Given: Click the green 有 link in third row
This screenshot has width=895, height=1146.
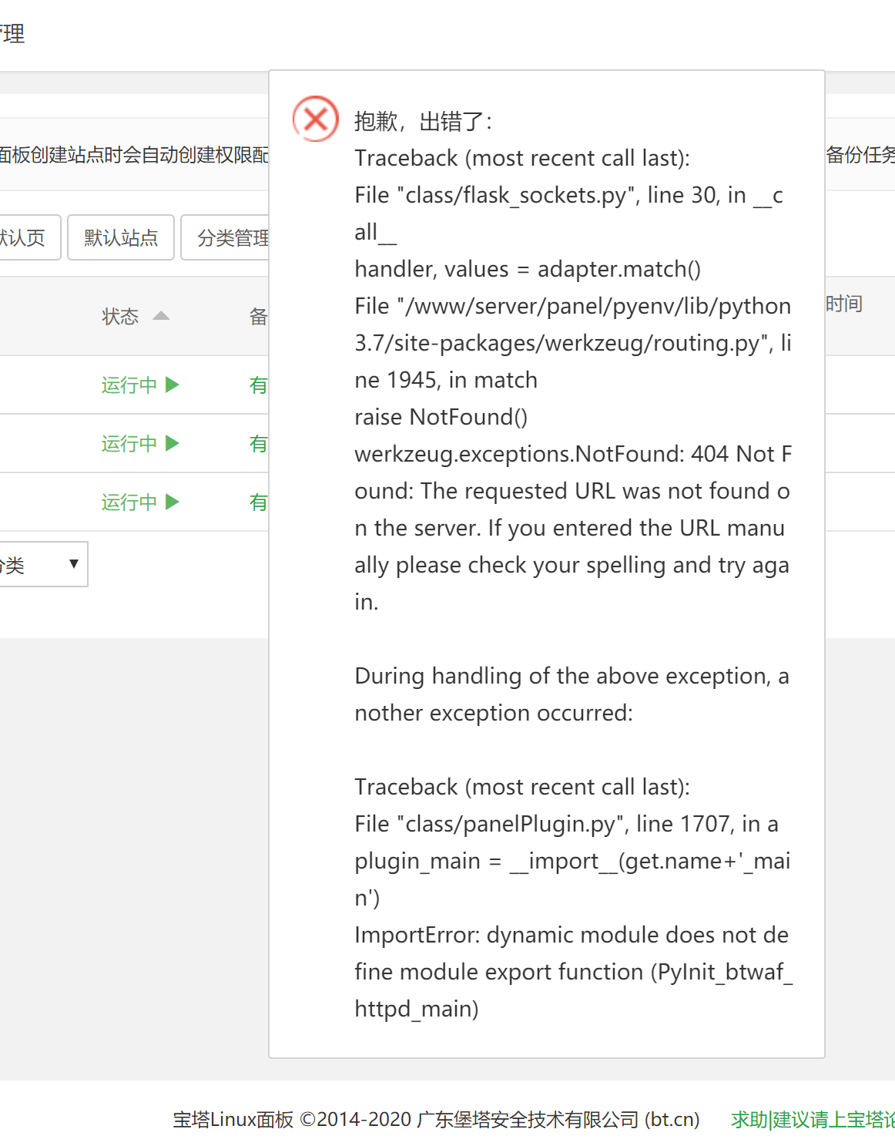Looking at the screenshot, I should [x=258, y=502].
